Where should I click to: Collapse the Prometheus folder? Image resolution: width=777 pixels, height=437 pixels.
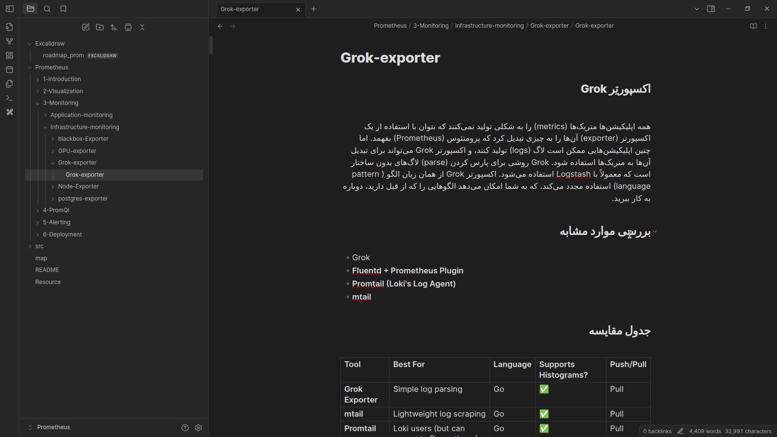click(30, 67)
